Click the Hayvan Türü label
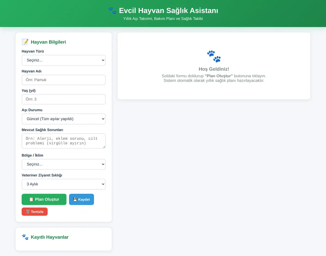 pos(33,51)
